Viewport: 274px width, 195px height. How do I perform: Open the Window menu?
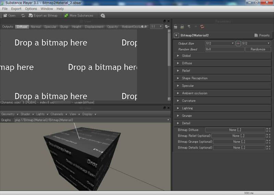pos(47,9)
